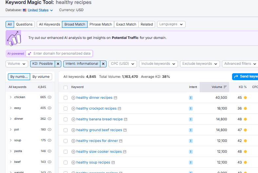Click the AI sparkle icon in domain field
258x173 pixels.
30,54
